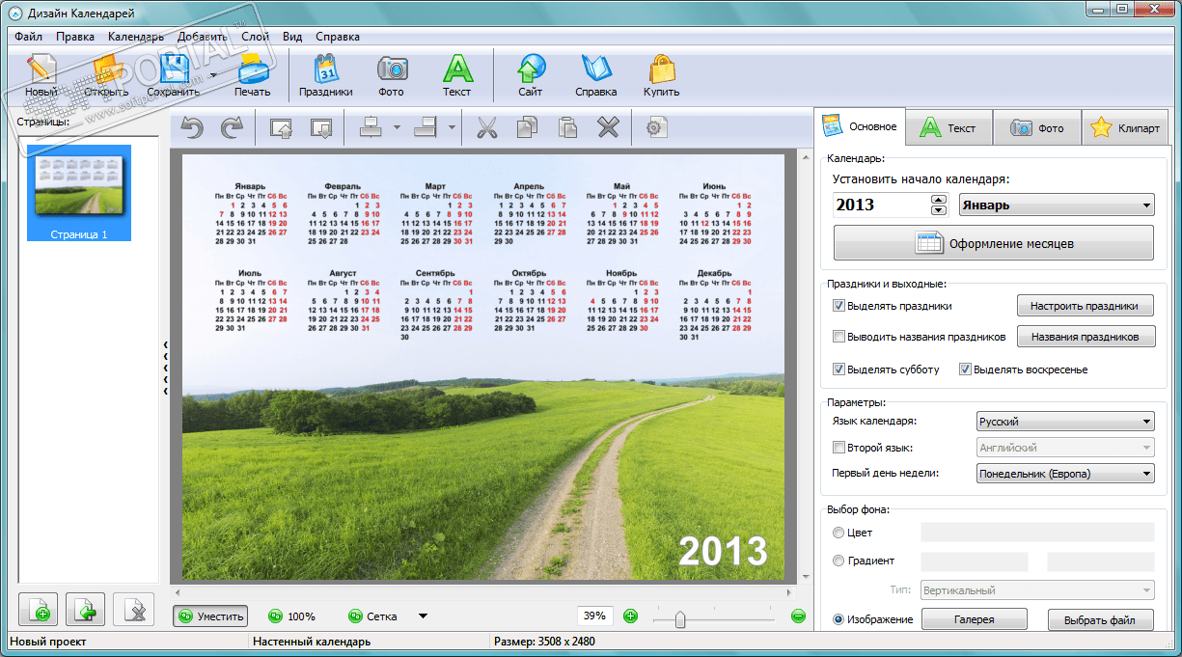1182x657 pixels.
Task: Click horizontal alignment icon
Action: point(371,127)
